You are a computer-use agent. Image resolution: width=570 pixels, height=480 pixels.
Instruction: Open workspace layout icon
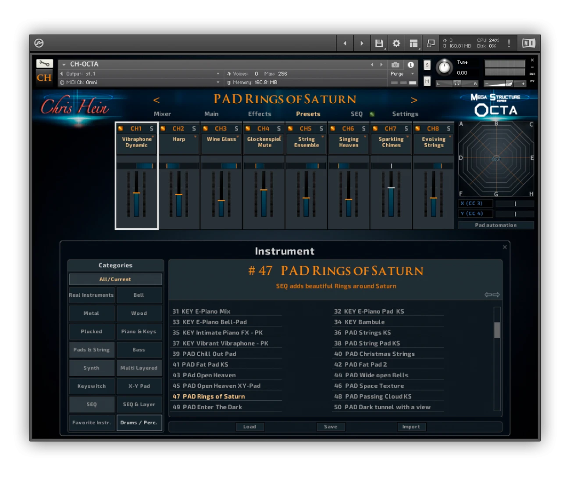(413, 43)
